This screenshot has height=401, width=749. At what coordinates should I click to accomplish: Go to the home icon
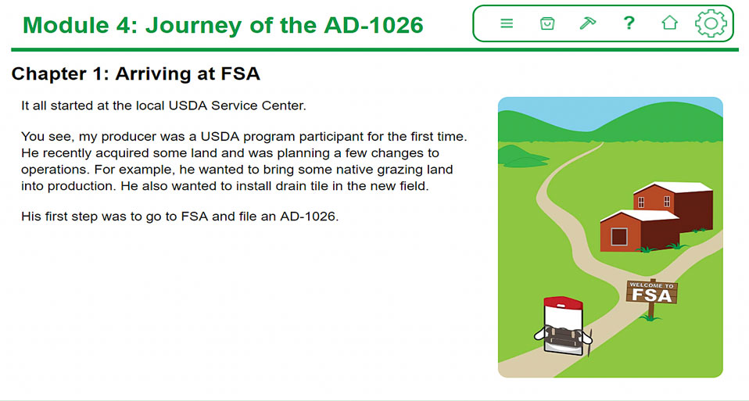(670, 23)
